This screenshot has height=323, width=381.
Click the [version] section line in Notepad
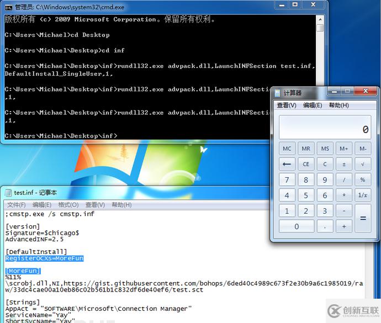tap(23, 226)
